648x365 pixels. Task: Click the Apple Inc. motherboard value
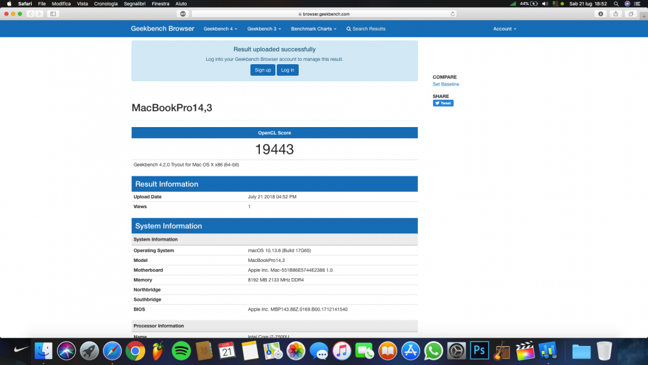(x=290, y=270)
